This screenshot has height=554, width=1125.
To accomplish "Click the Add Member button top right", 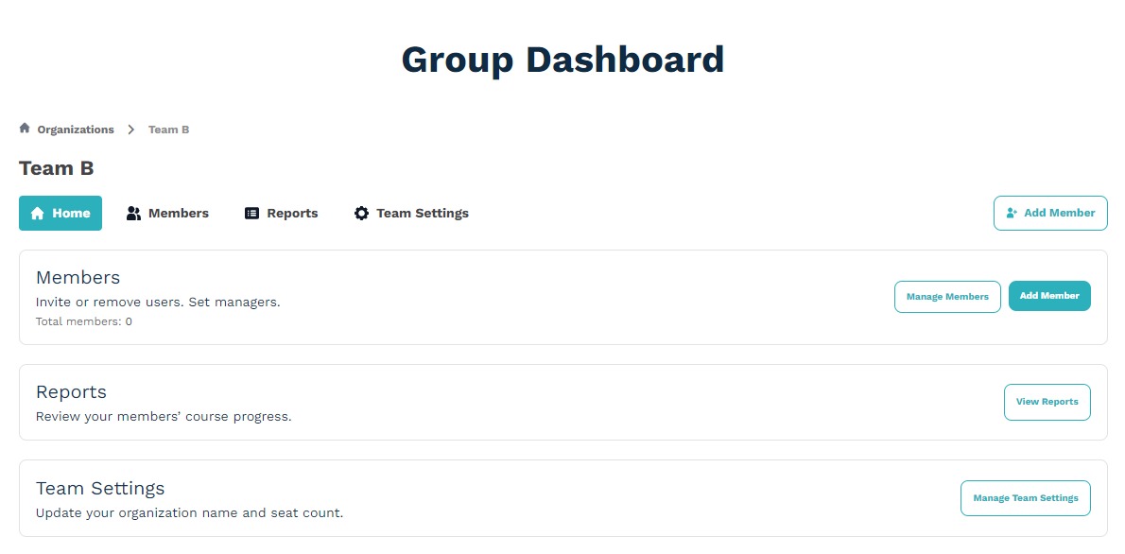I will [1050, 213].
